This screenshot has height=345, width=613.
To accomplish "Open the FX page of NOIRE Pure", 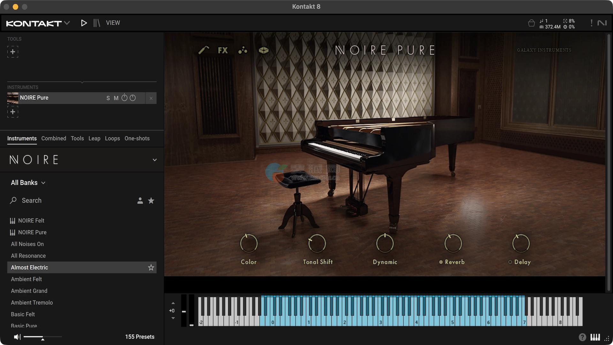I will (223, 50).
